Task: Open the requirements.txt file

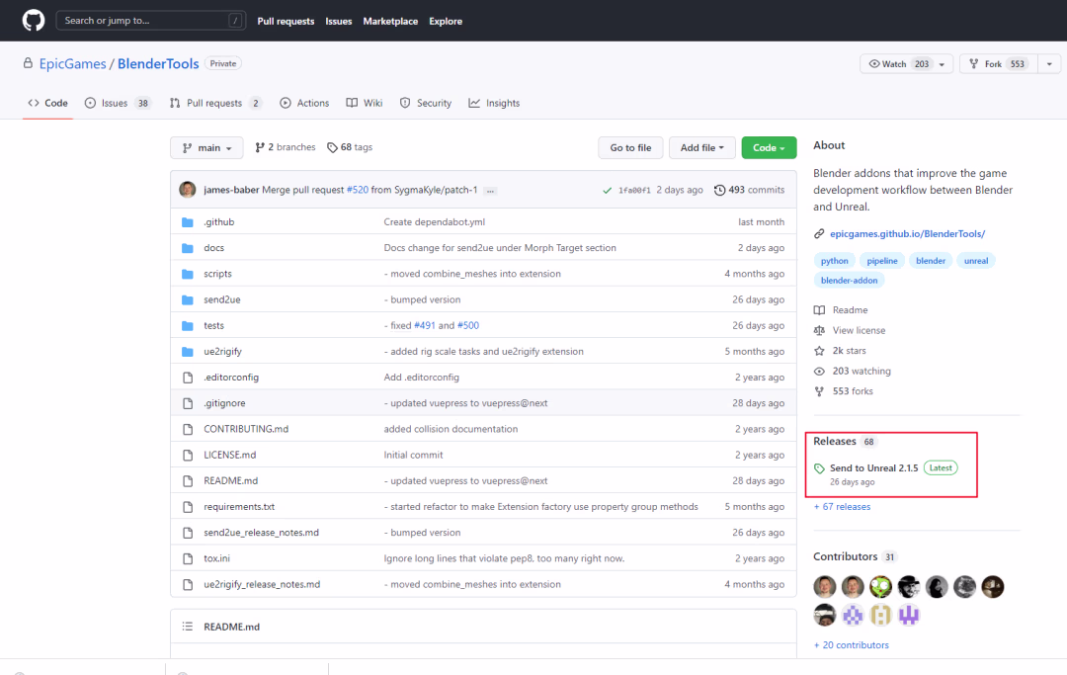Action: point(239,507)
